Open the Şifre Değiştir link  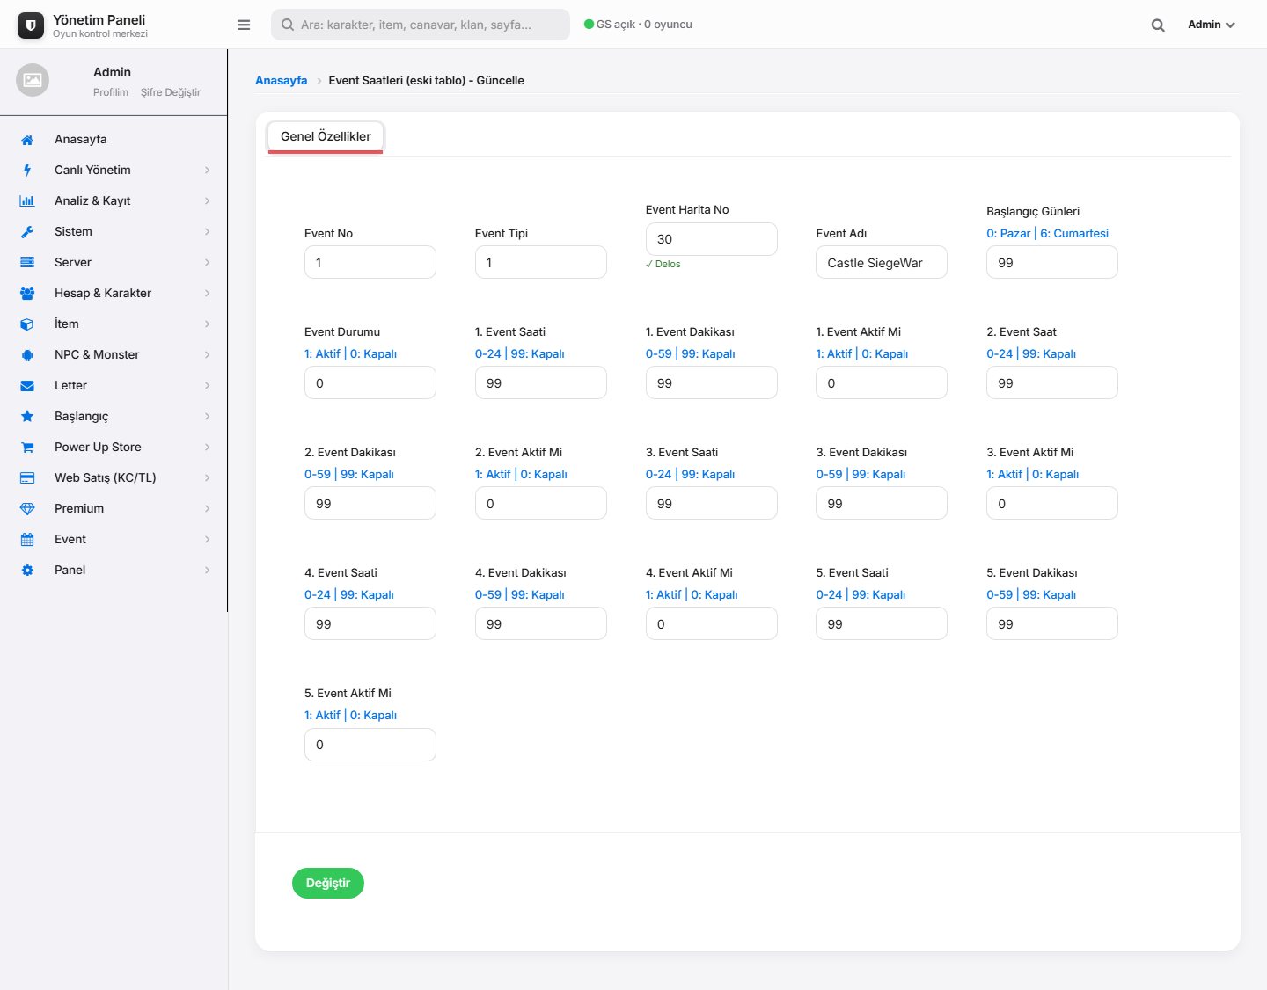point(171,92)
